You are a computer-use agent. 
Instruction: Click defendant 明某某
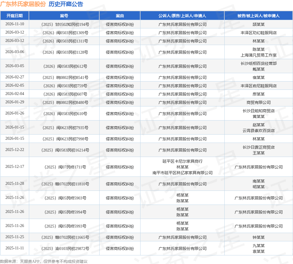(259, 187)
